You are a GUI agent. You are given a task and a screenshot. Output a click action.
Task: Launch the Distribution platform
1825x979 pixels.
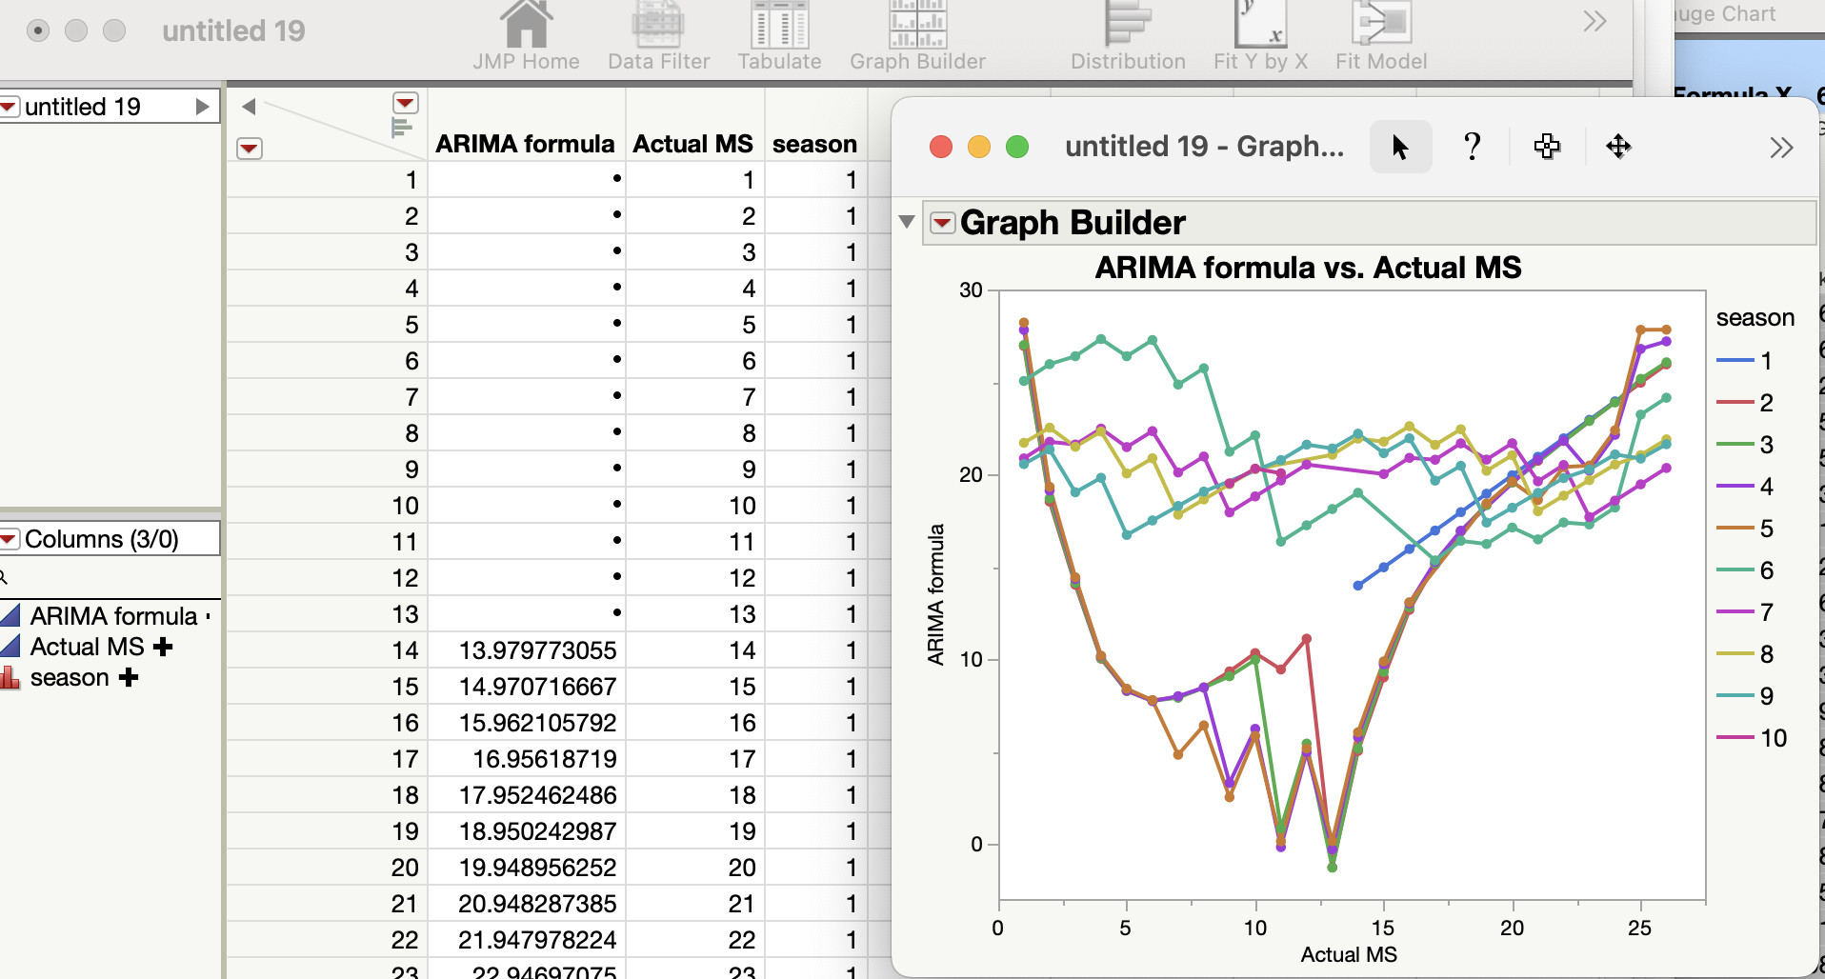click(x=1127, y=29)
